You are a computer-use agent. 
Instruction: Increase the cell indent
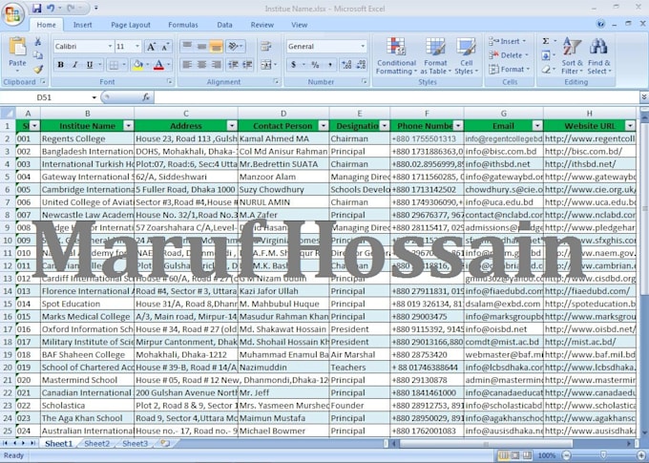247,65
